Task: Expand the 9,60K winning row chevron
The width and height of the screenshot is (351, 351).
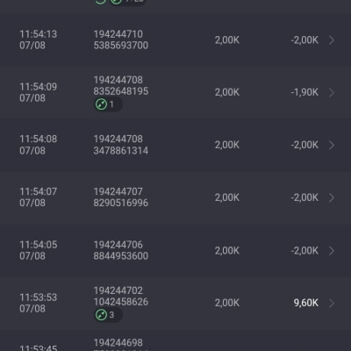Action: [332, 303]
